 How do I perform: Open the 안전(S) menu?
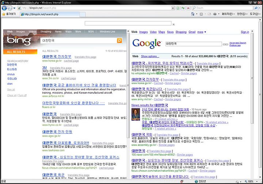pyautogui.click(x=242, y=14)
